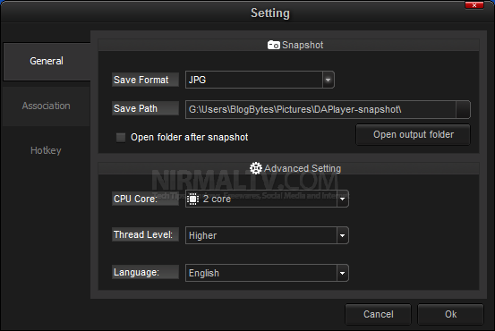This screenshot has height=331, width=495.
Task: Switch to the Association tab
Action: coord(46,106)
